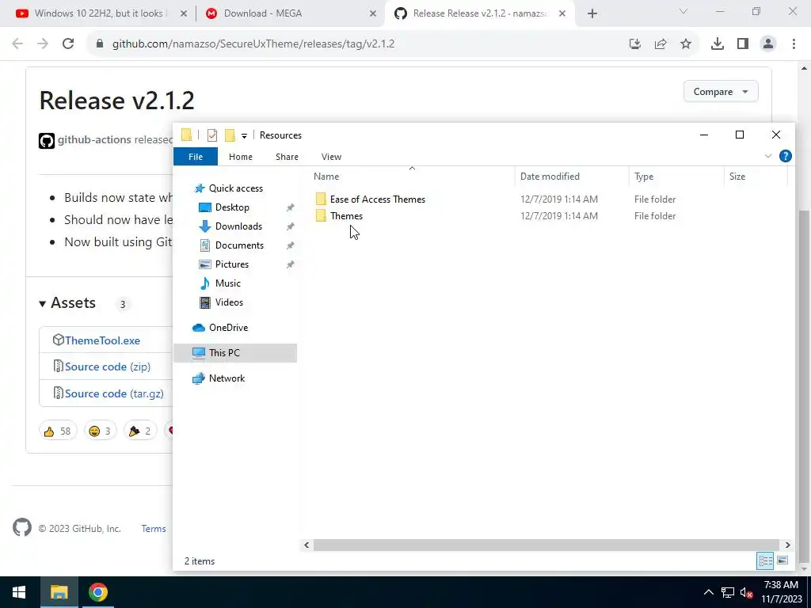Add thumbs up reaction 58
The image size is (811, 608).
pos(58,431)
